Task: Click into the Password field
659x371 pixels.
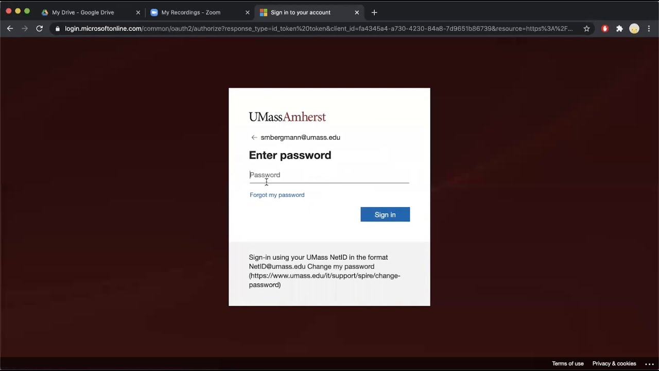Action: 329,175
